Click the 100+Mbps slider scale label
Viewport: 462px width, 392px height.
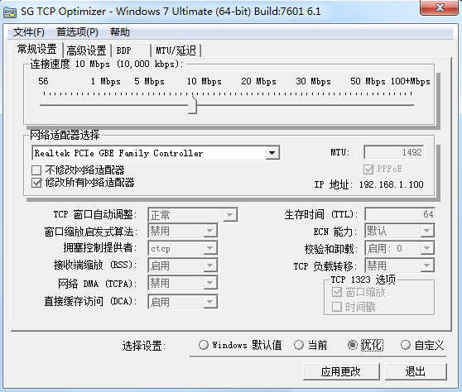pyautogui.click(x=410, y=81)
